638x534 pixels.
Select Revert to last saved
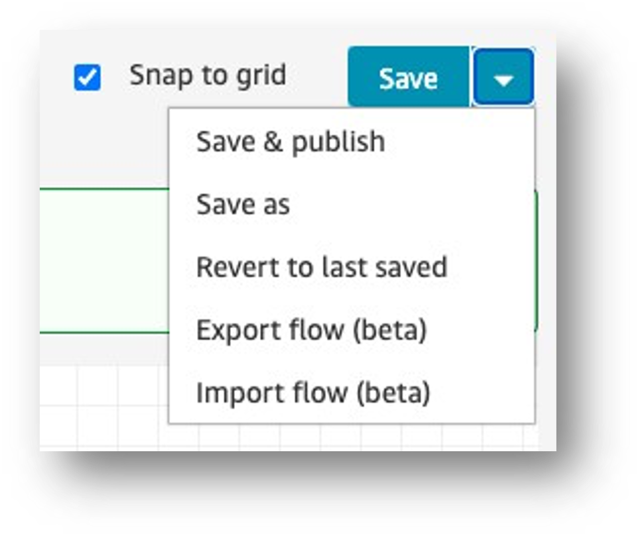coord(322,267)
